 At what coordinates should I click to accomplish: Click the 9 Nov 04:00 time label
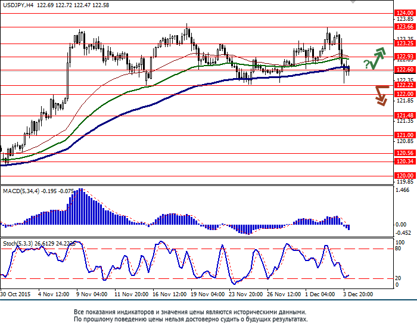(x=92, y=294)
